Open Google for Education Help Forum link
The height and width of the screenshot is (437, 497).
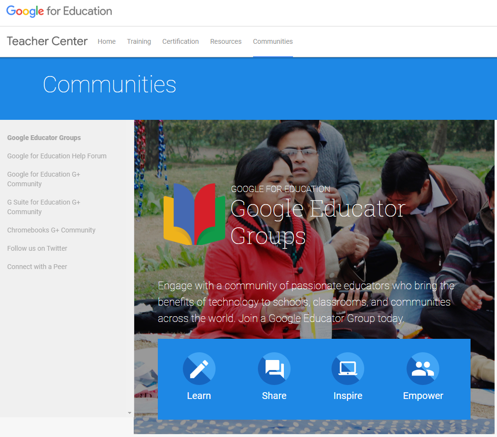(57, 156)
